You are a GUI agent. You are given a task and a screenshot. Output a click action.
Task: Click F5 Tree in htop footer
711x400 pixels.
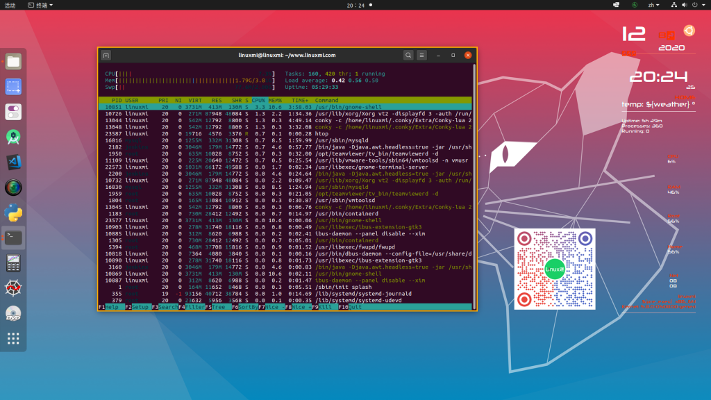point(218,307)
